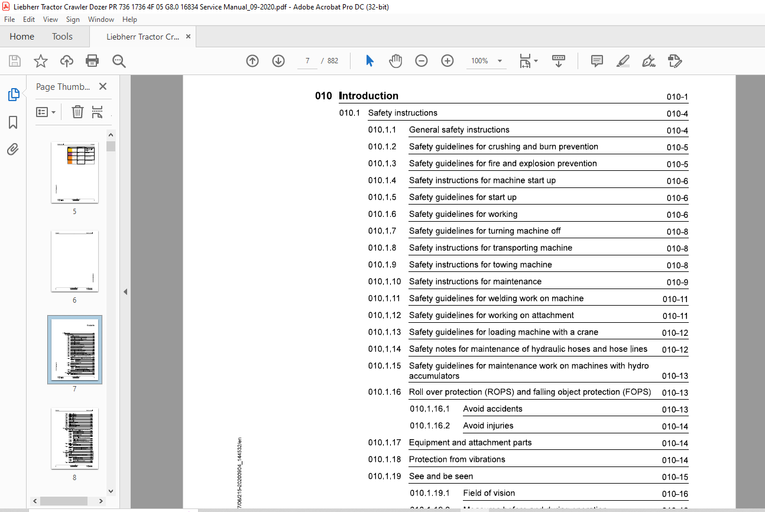Click 'Equipment and attachment parts' entry
The height and width of the screenshot is (512, 765).
pyautogui.click(x=470, y=442)
